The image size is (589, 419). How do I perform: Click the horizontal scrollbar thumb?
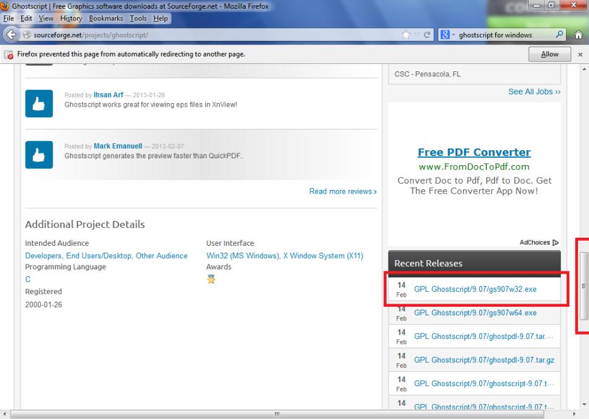[x=277, y=414]
